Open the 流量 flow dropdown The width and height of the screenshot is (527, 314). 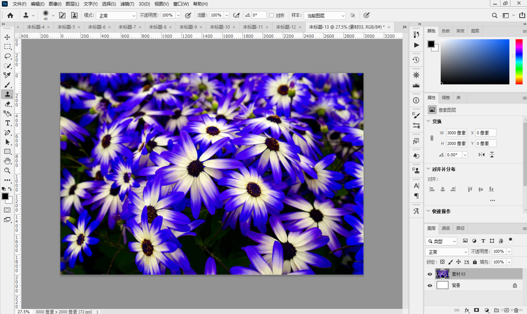point(227,15)
